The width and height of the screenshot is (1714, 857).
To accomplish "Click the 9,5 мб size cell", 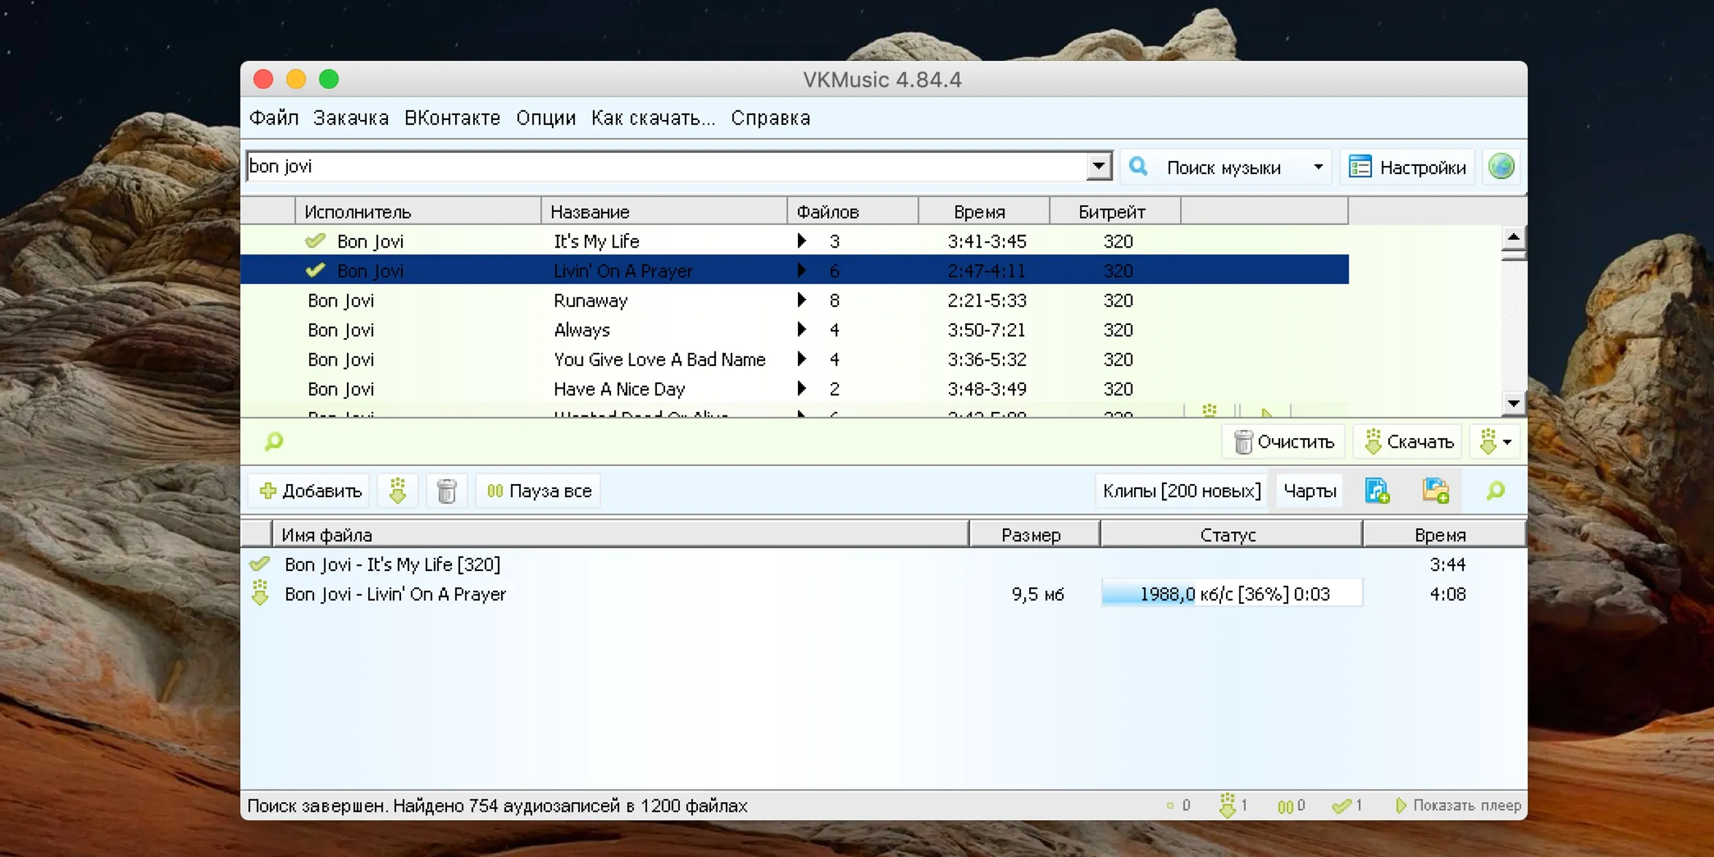I will 1037,594.
